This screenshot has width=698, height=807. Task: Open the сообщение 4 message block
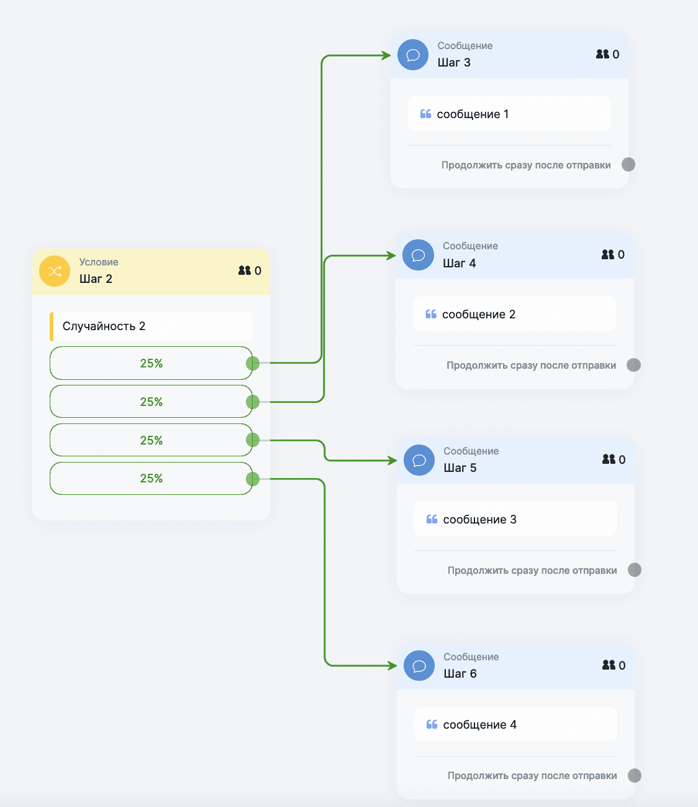tap(515, 724)
